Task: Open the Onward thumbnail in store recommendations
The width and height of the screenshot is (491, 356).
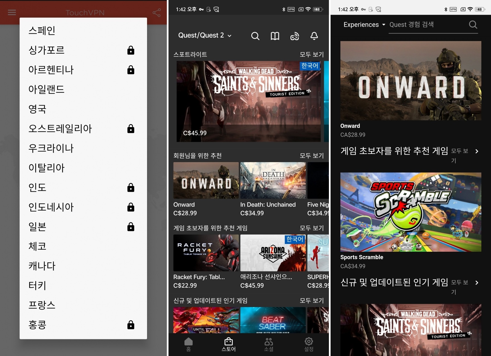Action: coord(206,180)
